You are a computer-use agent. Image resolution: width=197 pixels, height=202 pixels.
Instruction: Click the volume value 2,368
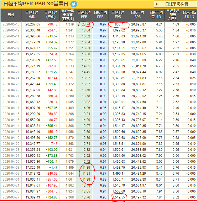pyautogui.click(x=70, y=197)
